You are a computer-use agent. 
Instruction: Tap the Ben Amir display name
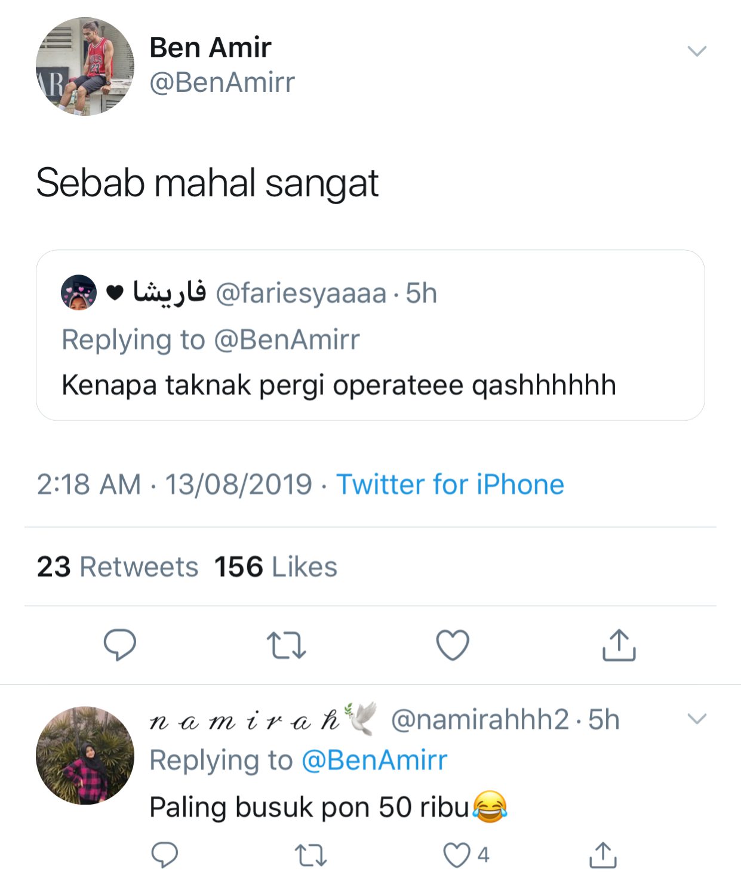click(210, 47)
